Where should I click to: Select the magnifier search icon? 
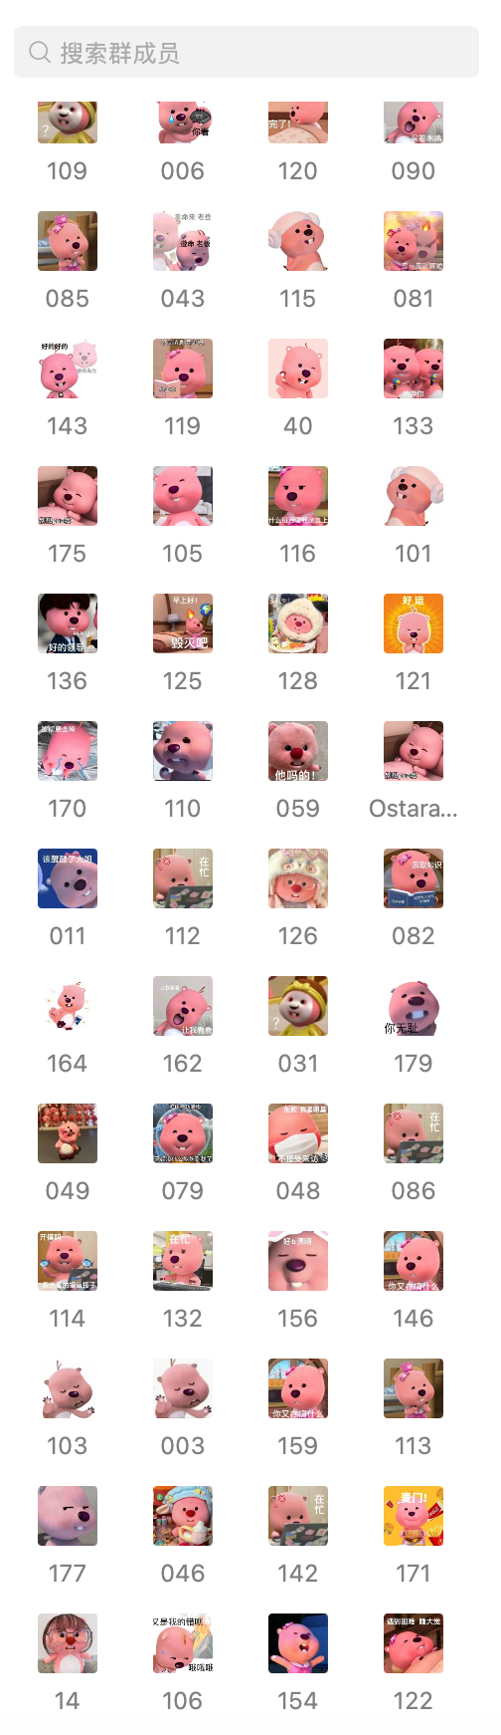(40, 52)
